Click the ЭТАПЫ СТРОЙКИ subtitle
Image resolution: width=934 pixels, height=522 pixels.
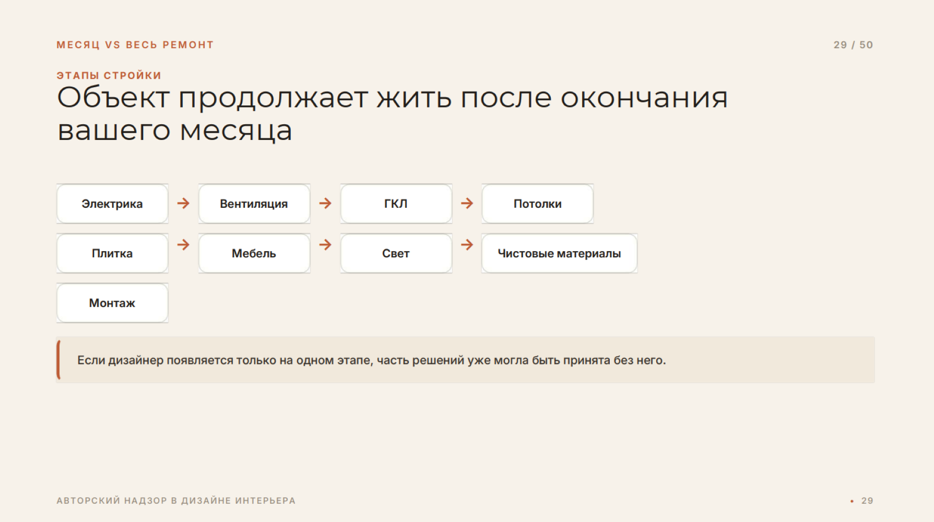109,75
